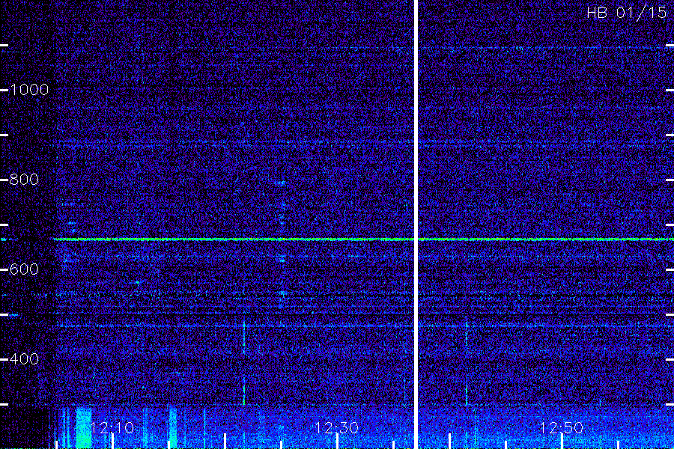Click the 12:50 time label

[x=561, y=427]
